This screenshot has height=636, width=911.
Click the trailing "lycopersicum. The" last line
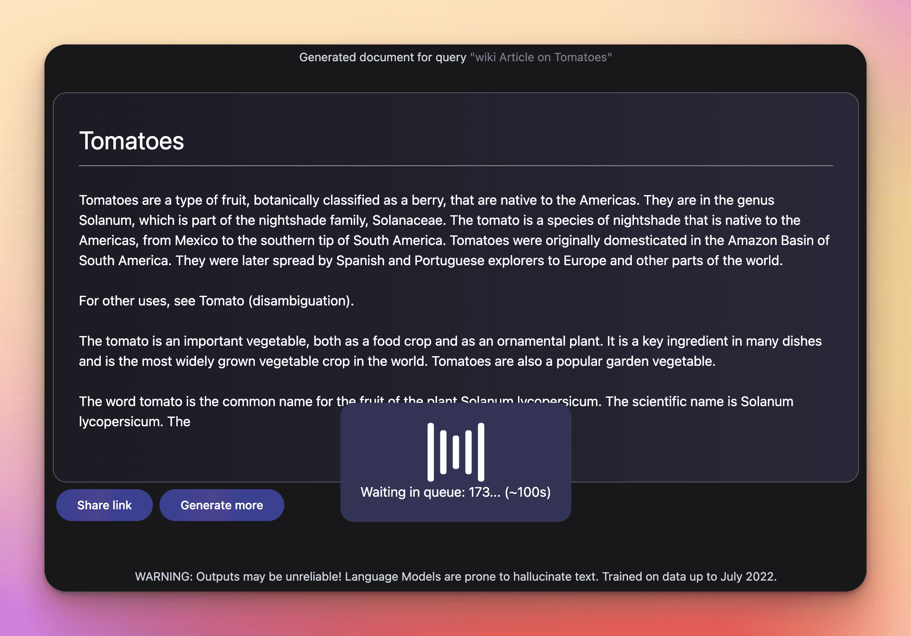tap(135, 422)
